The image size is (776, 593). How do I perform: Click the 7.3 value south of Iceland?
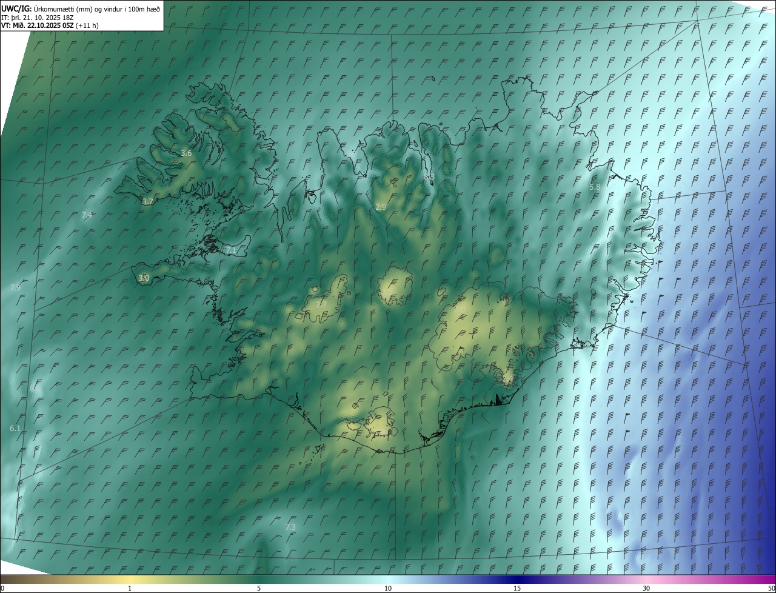(x=290, y=528)
